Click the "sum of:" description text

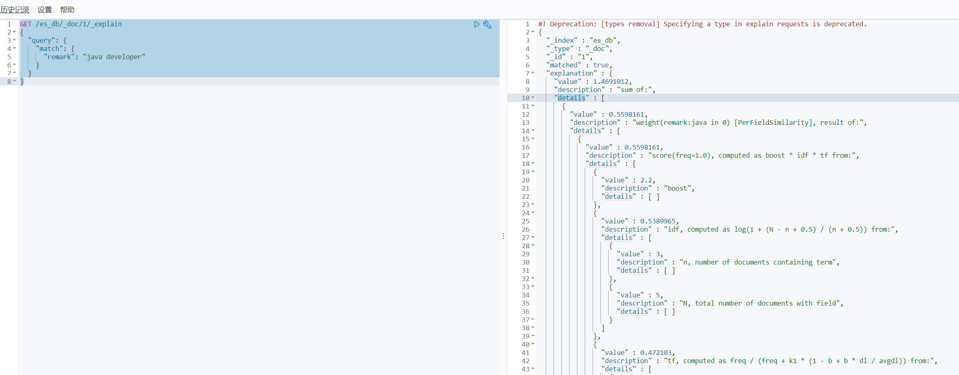click(x=634, y=90)
